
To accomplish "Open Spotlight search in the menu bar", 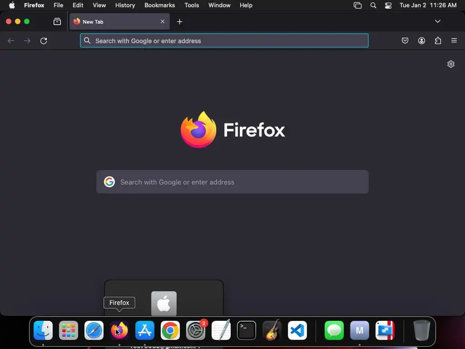I will coord(373,5).
